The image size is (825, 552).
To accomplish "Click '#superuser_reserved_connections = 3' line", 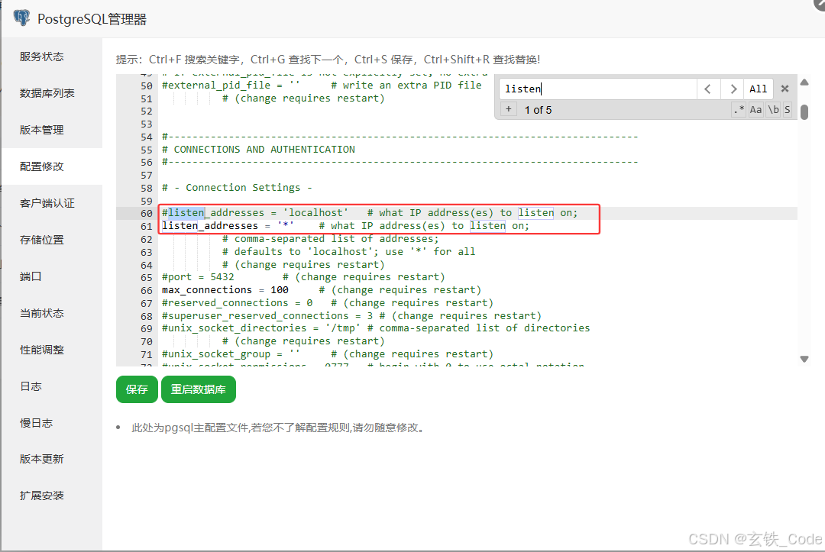I will tap(351, 315).
